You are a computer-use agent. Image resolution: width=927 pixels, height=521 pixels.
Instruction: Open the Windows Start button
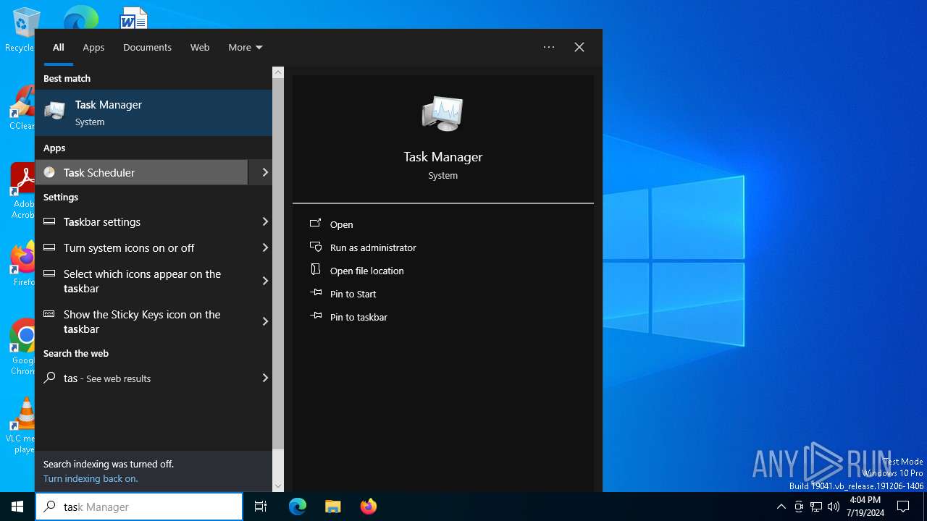(x=17, y=507)
